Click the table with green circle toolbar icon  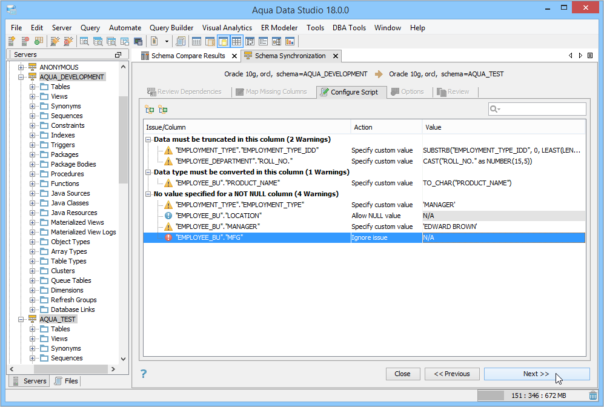[39, 41]
